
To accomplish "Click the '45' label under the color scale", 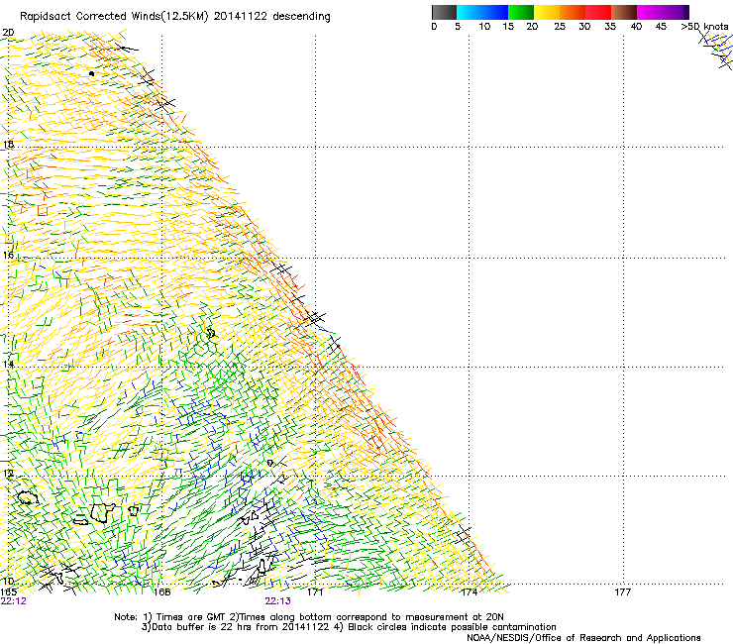I will pos(661,27).
